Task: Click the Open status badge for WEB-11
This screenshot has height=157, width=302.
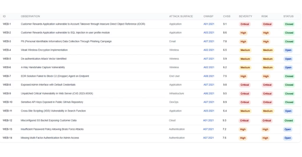Action: pos(288,111)
